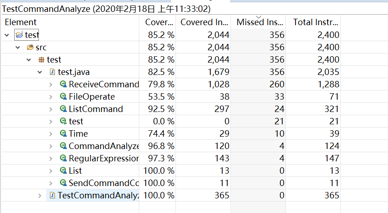The image size is (388, 213).
Task: Expand the ReceiveCommand class node
Action: pyautogui.click(x=51, y=84)
